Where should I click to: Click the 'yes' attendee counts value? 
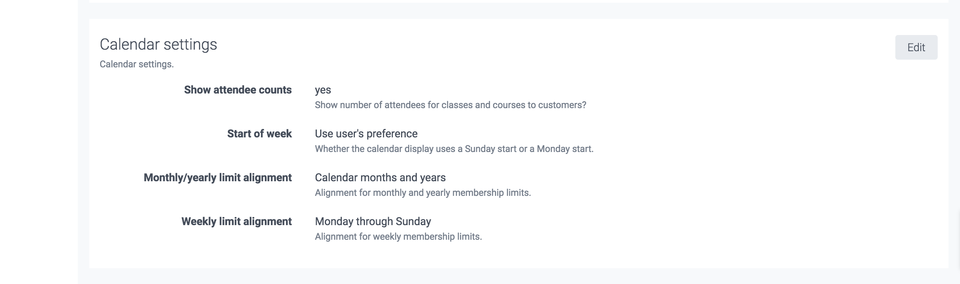tap(323, 90)
